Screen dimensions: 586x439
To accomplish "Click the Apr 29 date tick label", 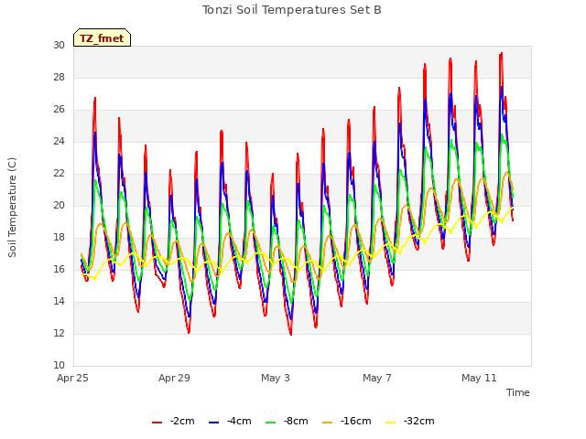I will pyautogui.click(x=174, y=378).
